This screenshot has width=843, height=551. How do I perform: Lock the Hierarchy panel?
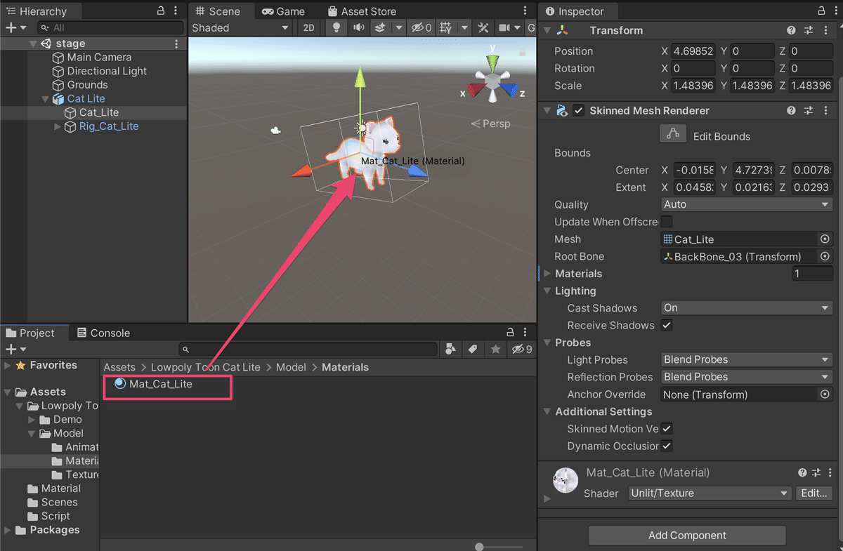pos(161,11)
